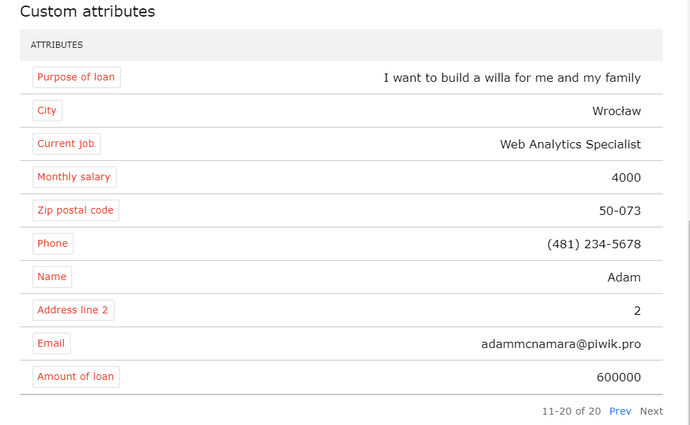
Task: Select the Phone attribute tag
Action: point(53,243)
